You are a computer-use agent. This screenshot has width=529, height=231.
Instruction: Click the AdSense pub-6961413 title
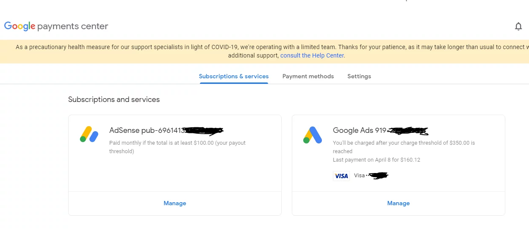click(x=166, y=130)
